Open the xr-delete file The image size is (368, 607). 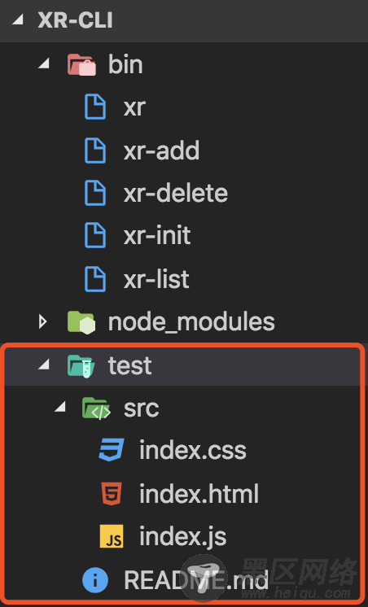click(176, 193)
